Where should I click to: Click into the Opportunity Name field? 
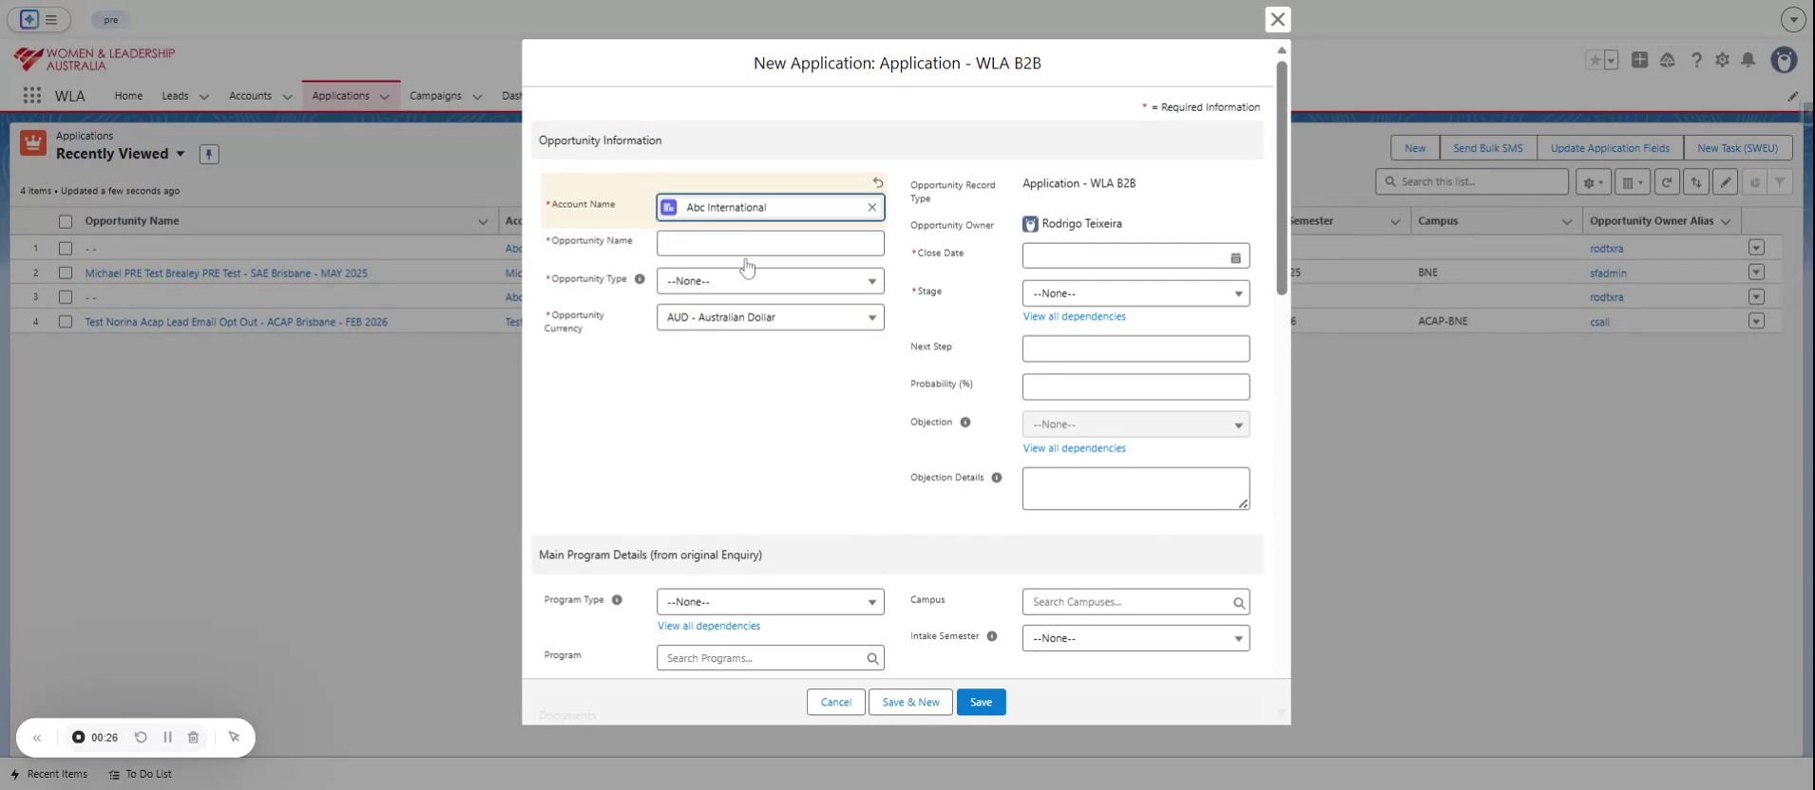click(x=770, y=243)
